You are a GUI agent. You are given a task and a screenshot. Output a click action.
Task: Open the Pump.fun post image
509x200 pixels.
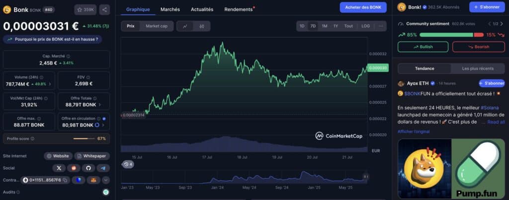pyautogui.click(x=451, y=169)
